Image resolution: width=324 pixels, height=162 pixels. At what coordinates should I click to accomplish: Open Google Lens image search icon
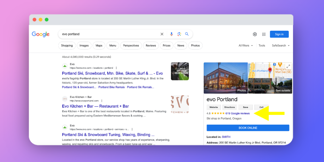179,34
